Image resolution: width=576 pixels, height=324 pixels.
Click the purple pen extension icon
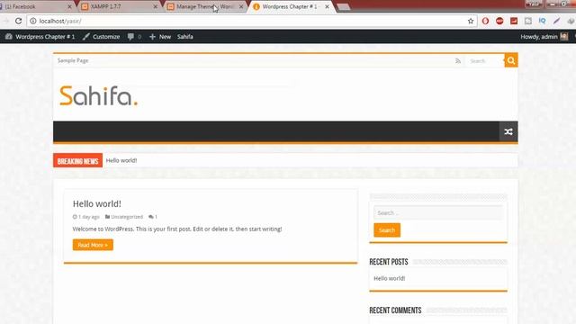(x=556, y=21)
